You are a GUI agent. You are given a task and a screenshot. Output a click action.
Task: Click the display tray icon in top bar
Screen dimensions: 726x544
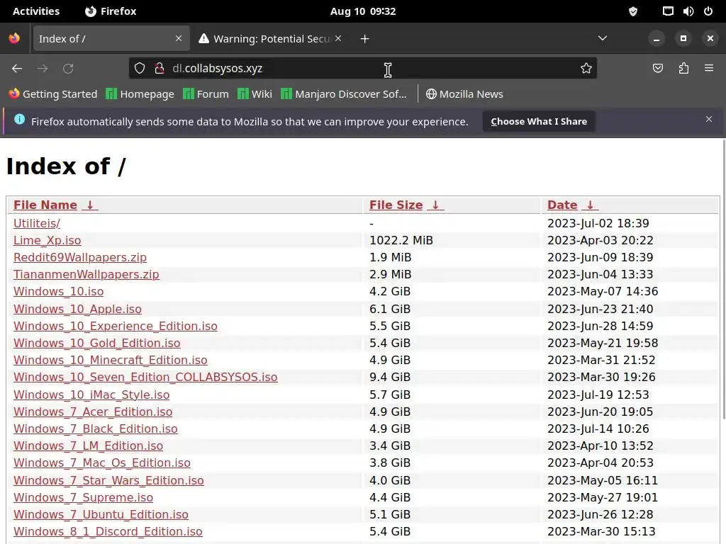[x=668, y=11]
